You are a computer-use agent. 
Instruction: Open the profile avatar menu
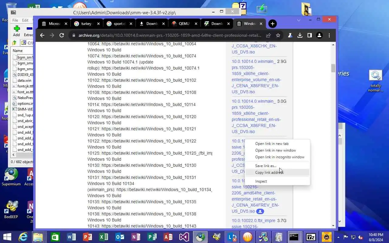[x=319, y=35]
